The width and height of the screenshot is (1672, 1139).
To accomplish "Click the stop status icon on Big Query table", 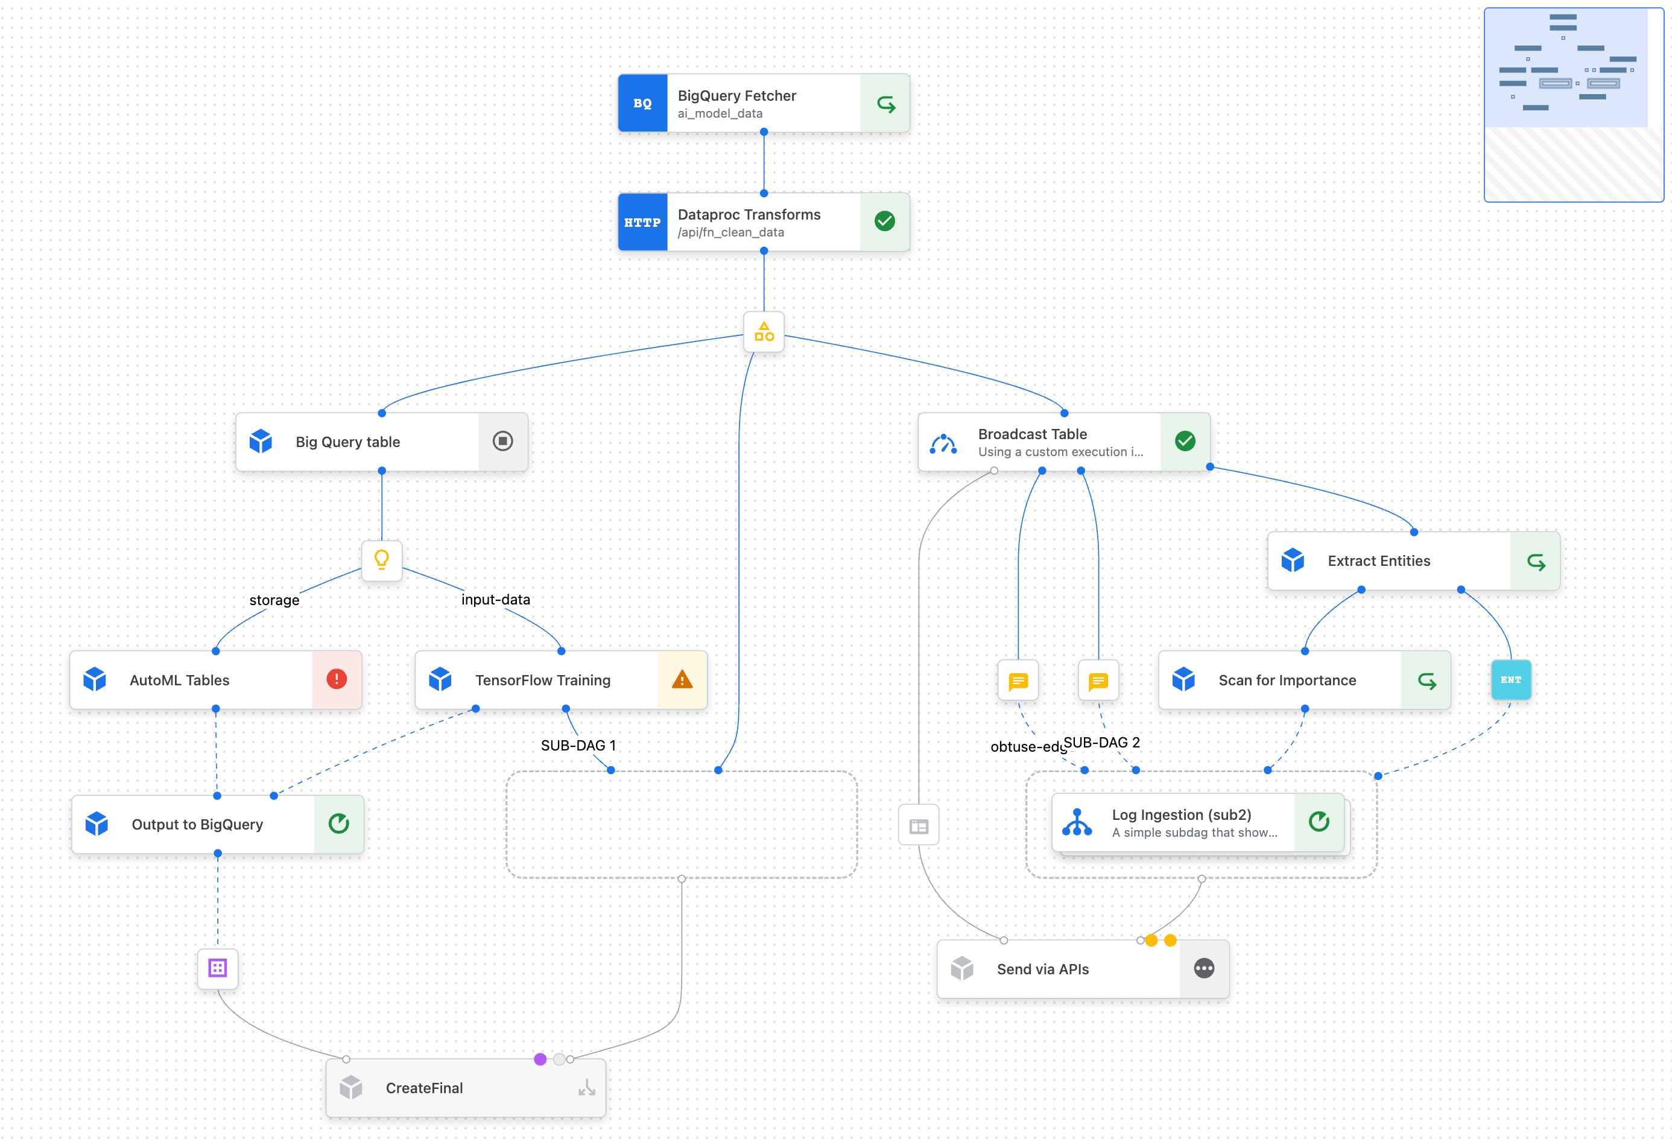I will 502,441.
